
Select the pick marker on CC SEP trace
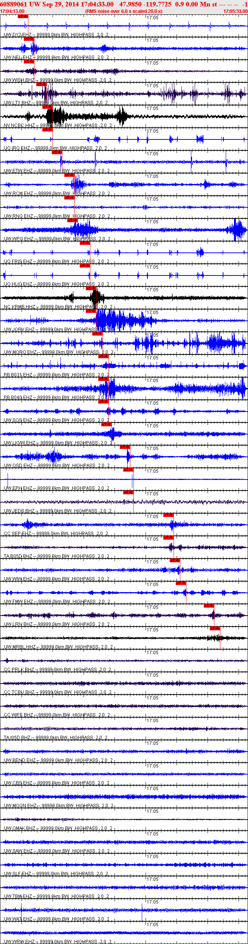pos(168,515)
